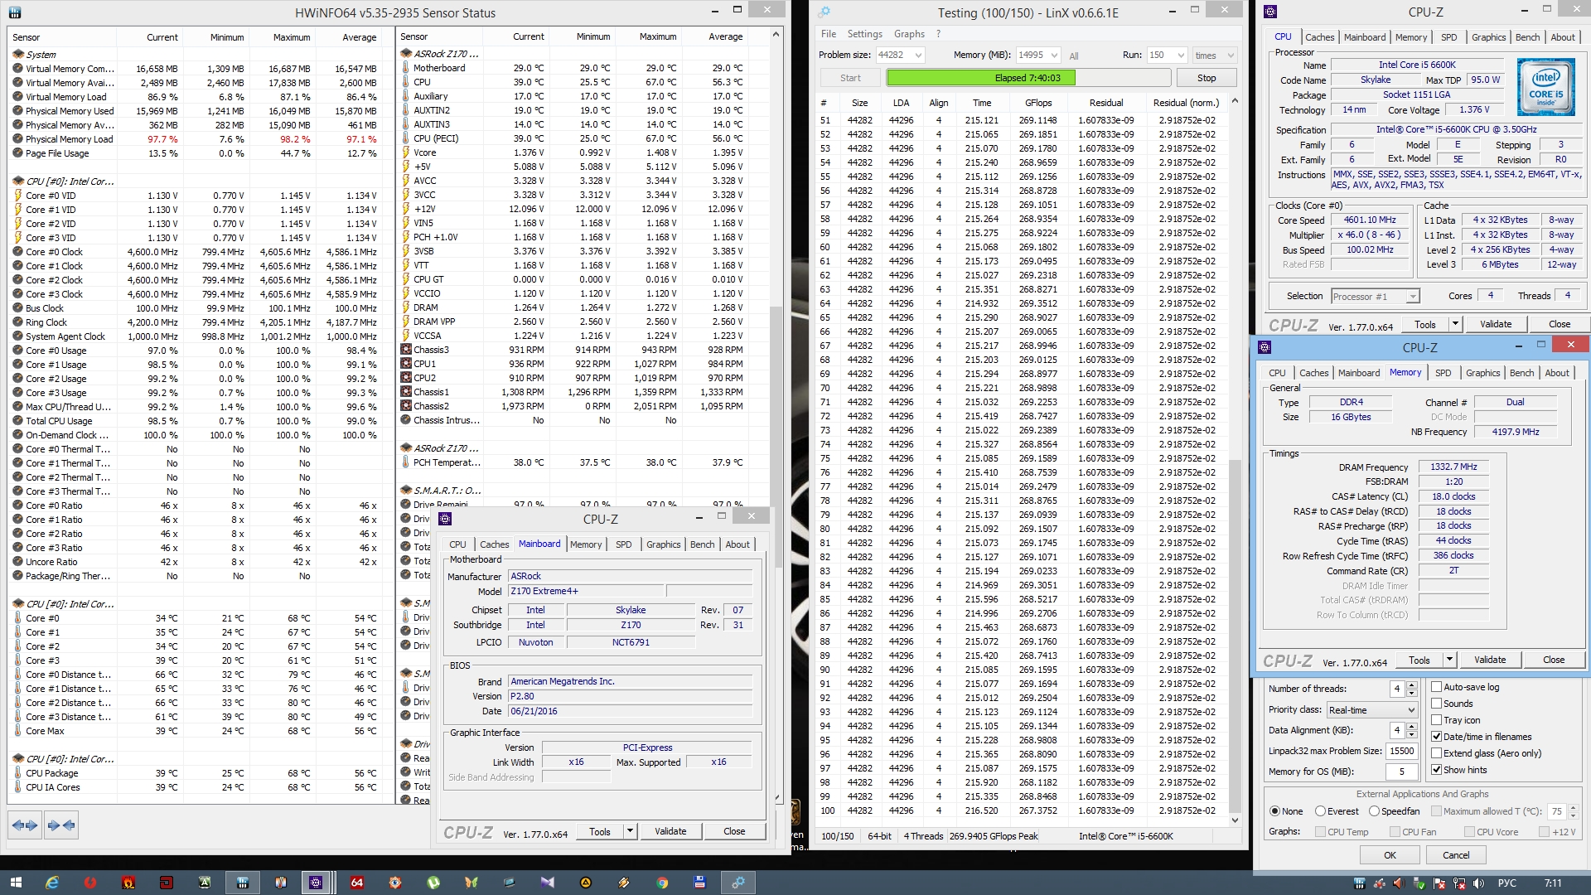Click the Internet Explorer taskbar icon

52,883
